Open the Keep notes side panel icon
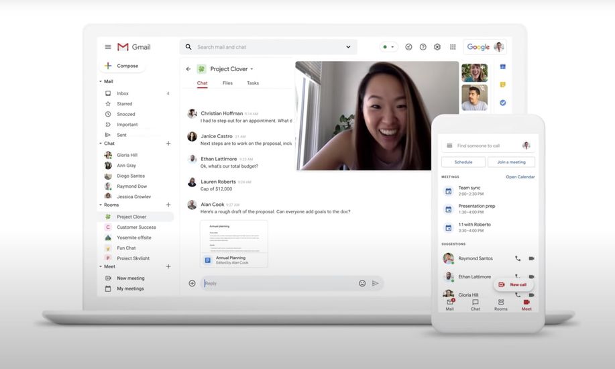This screenshot has width=615, height=369. 503,85
